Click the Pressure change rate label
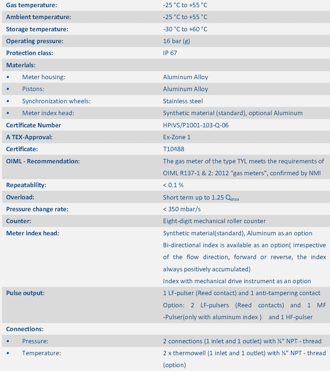Image resolution: width=330 pixels, height=371 pixels. 37,209
